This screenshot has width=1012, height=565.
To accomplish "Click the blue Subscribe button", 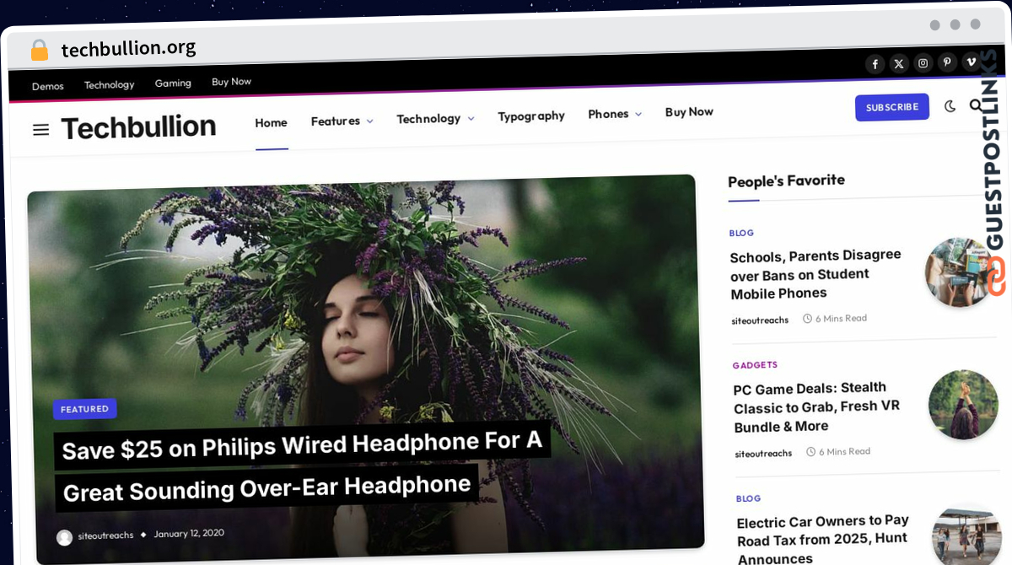I will (892, 107).
